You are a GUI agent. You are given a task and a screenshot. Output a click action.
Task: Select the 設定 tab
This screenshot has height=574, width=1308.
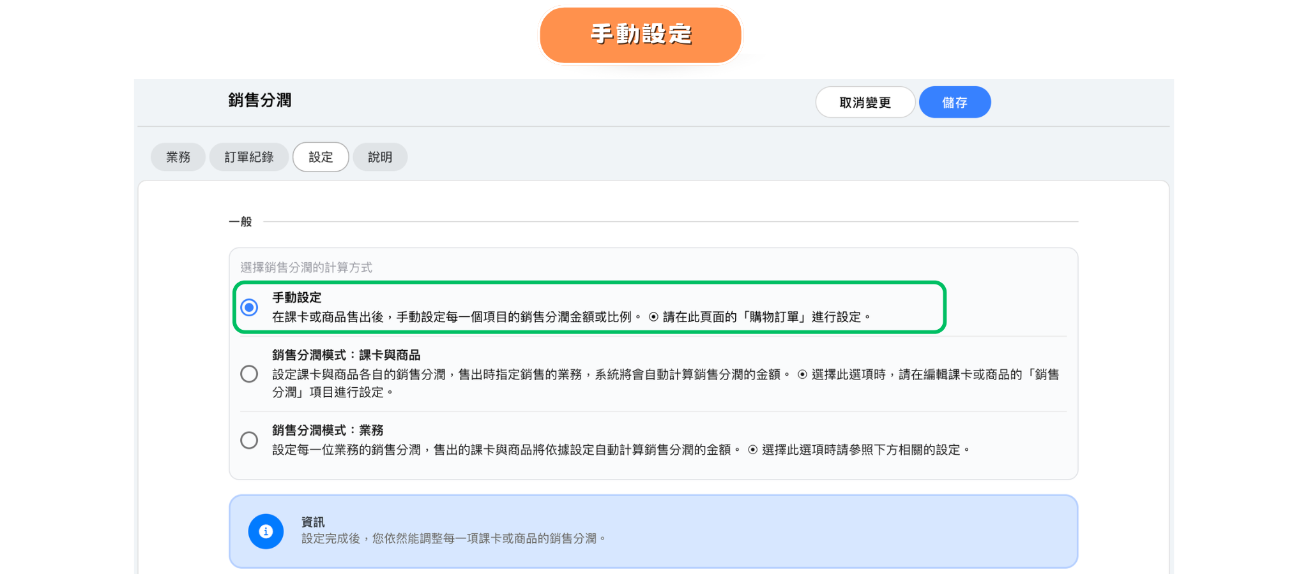click(x=321, y=157)
